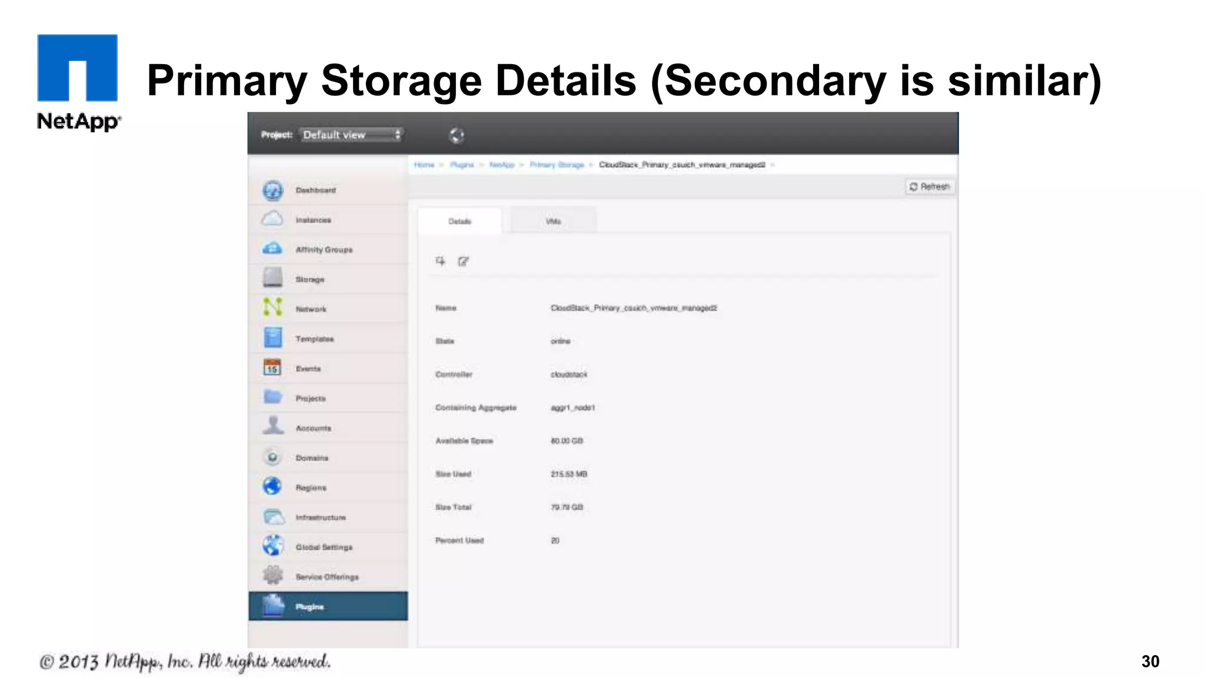Viewport: 1205px width, 678px height.
Task: Switch to the VMs tab
Action: (x=553, y=221)
